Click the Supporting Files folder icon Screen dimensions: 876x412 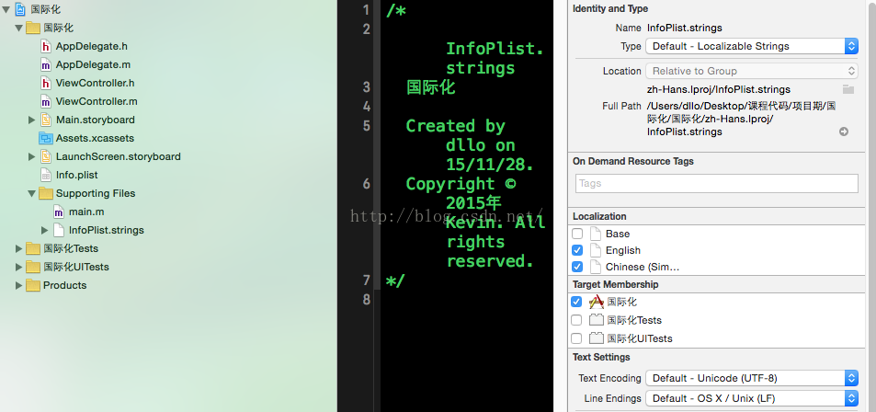pyautogui.click(x=46, y=193)
